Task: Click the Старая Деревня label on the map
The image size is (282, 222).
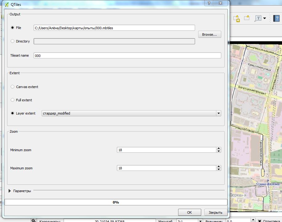Action: point(268,184)
